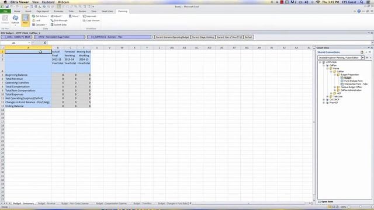Click the notification center icon in menu bar
The image size is (374, 210).
click(368, 2)
